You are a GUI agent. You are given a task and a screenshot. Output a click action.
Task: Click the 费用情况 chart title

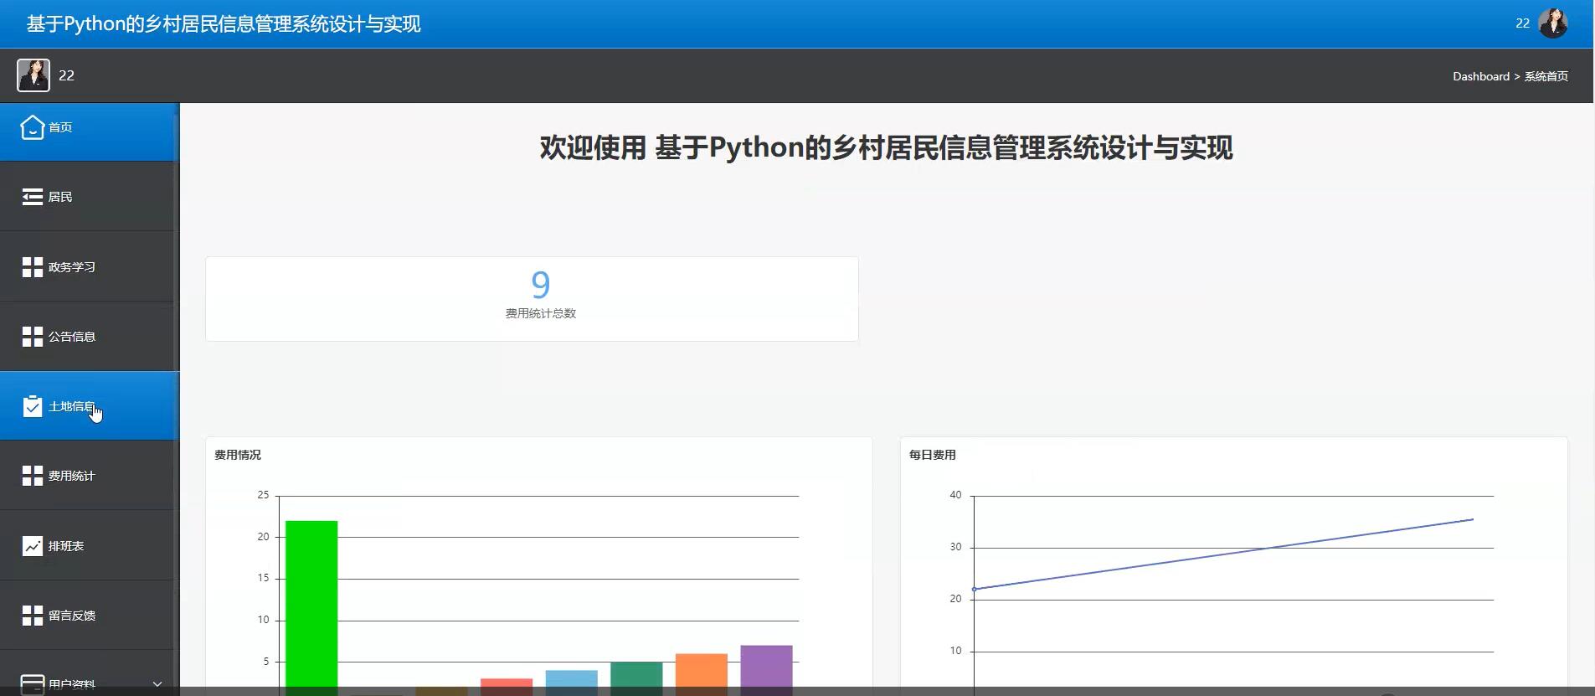(238, 455)
